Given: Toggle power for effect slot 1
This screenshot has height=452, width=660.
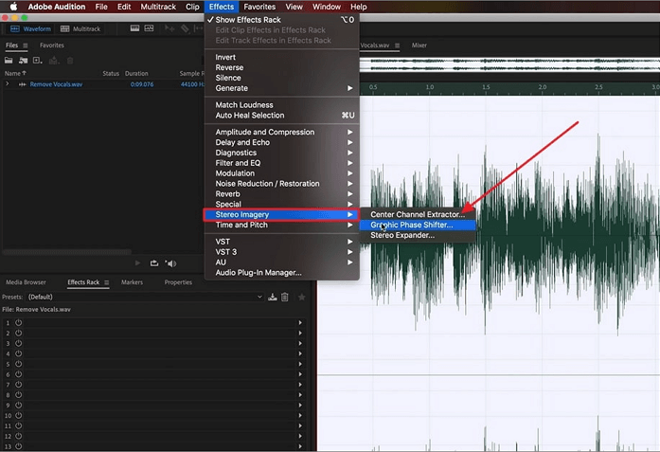Looking at the screenshot, I should 19,323.
